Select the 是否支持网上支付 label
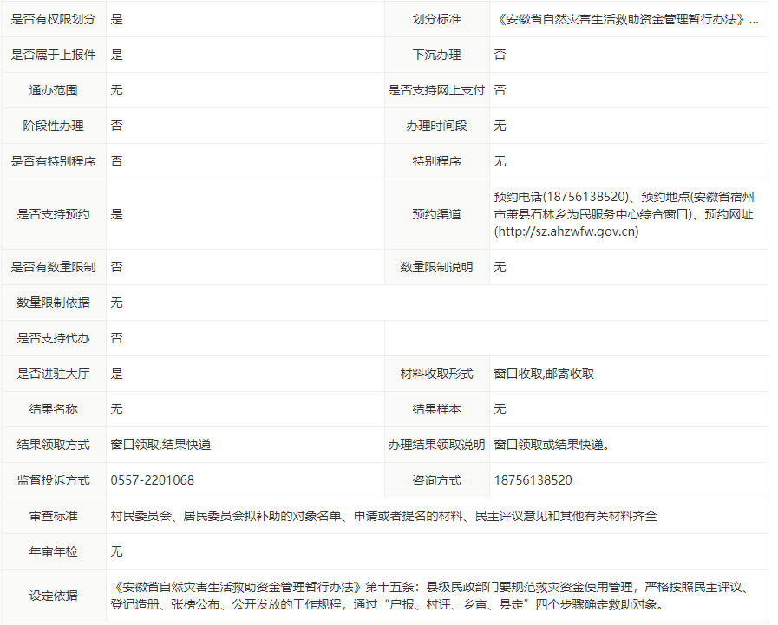The image size is (778, 625). click(436, 90)
